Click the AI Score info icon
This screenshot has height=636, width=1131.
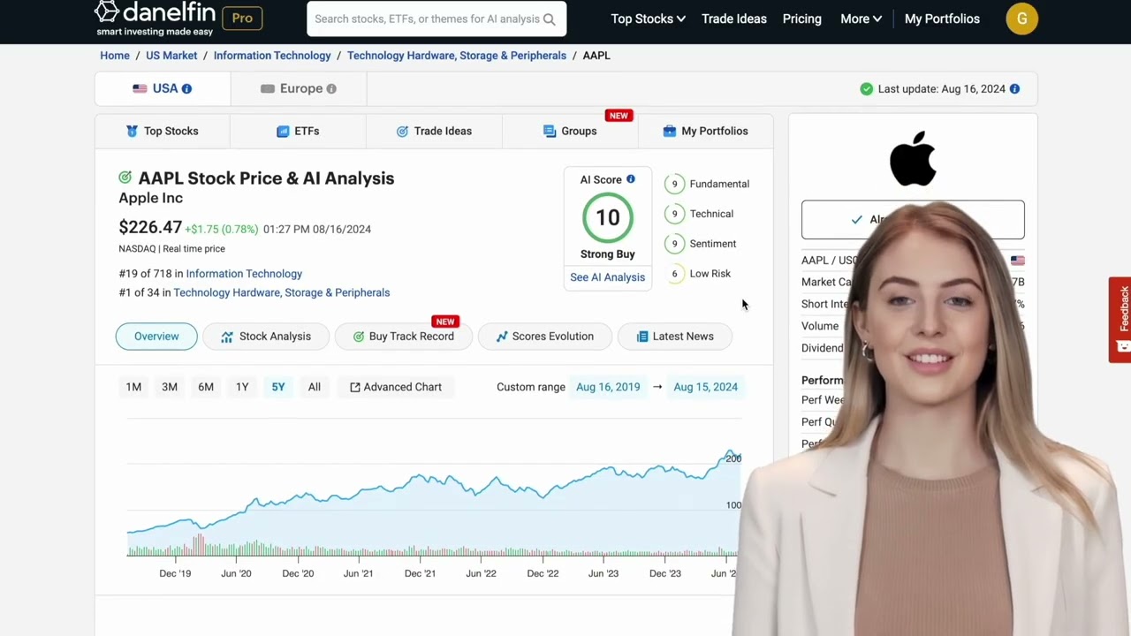[x=631, y=179]
